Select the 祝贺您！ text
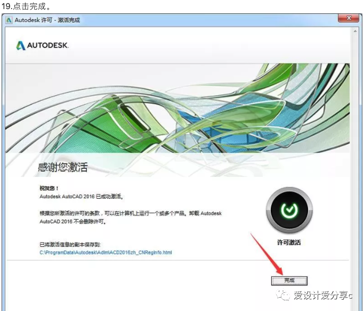The height and width of the screenshot is (311, 364). (x=49, y=188)
